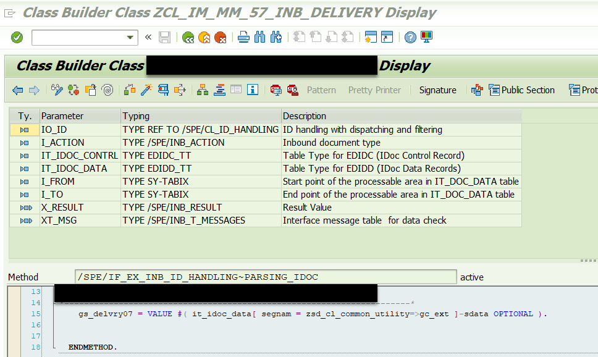This screenshot has height=357, width=598.
Task: Click the Display/Change pencil-glasses icon
Action: click(x=57, y=90)
